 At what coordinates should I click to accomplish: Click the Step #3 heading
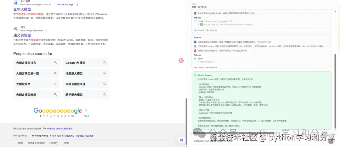[x=197, y=37]
